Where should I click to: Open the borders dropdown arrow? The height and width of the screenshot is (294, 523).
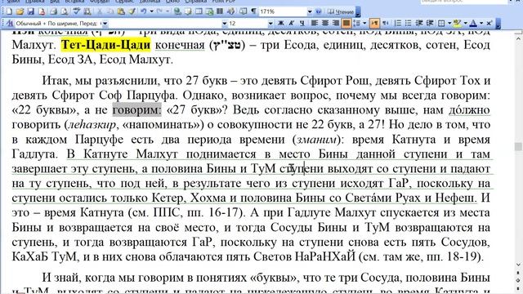point(449,23)
